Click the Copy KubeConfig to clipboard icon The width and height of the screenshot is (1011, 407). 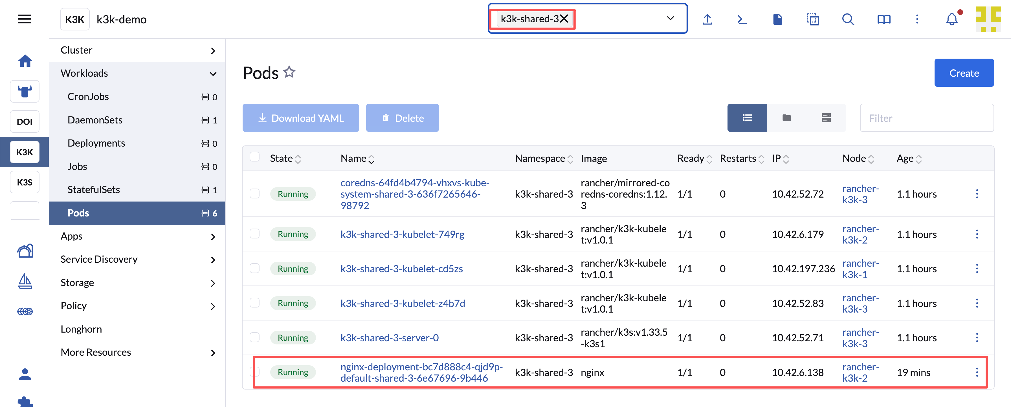(812, 19)
